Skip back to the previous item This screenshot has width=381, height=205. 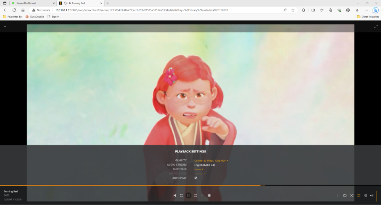[174, 195]
